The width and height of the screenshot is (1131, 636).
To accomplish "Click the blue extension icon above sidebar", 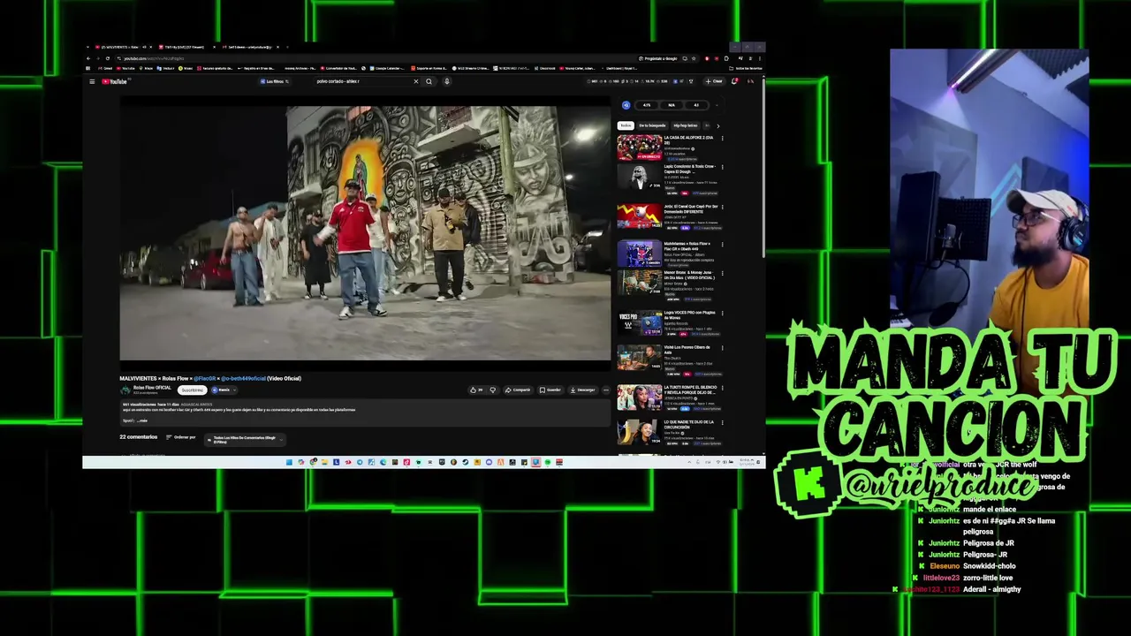I will [x=626, y=105].
